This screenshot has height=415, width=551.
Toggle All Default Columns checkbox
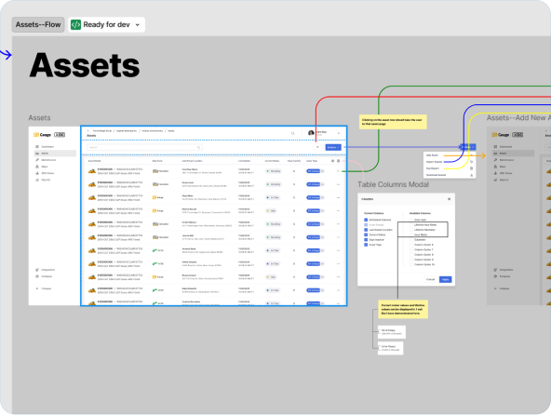tap(366, 220)
